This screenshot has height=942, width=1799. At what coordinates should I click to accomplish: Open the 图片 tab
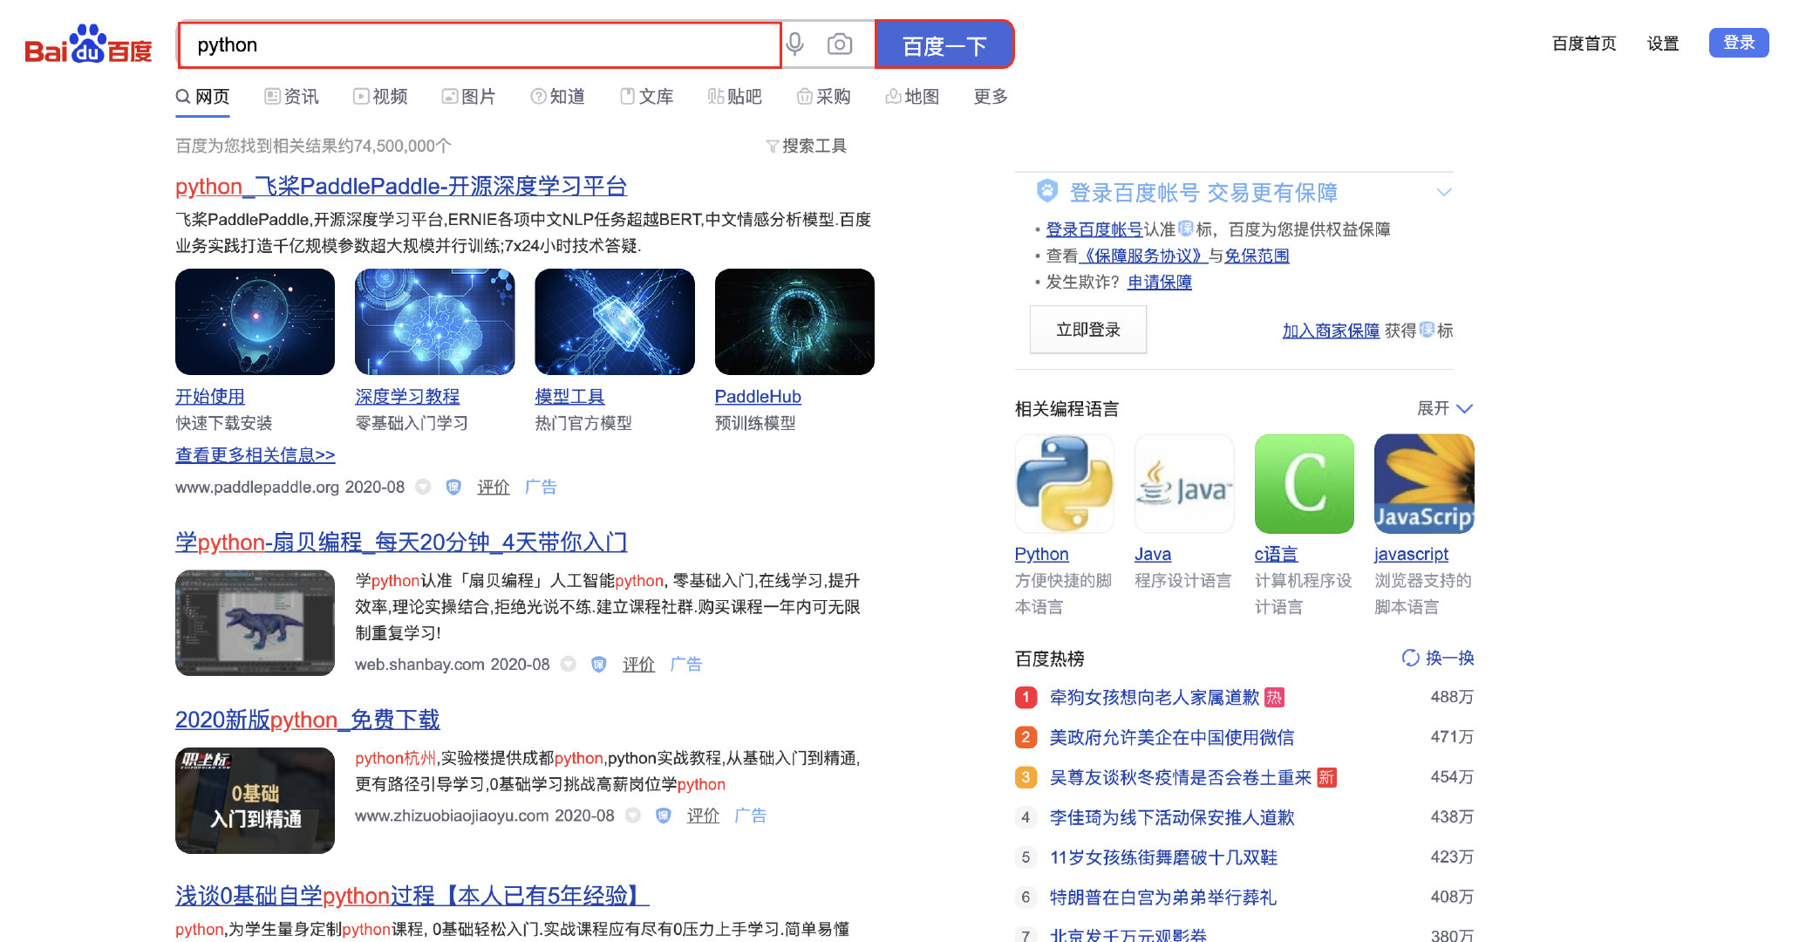(x=469, y=97)
